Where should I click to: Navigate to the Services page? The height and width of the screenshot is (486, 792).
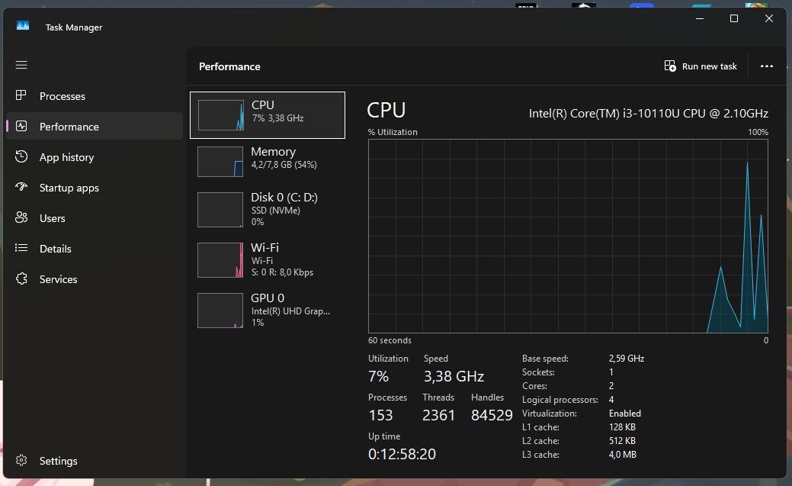[x=95, y=279]
